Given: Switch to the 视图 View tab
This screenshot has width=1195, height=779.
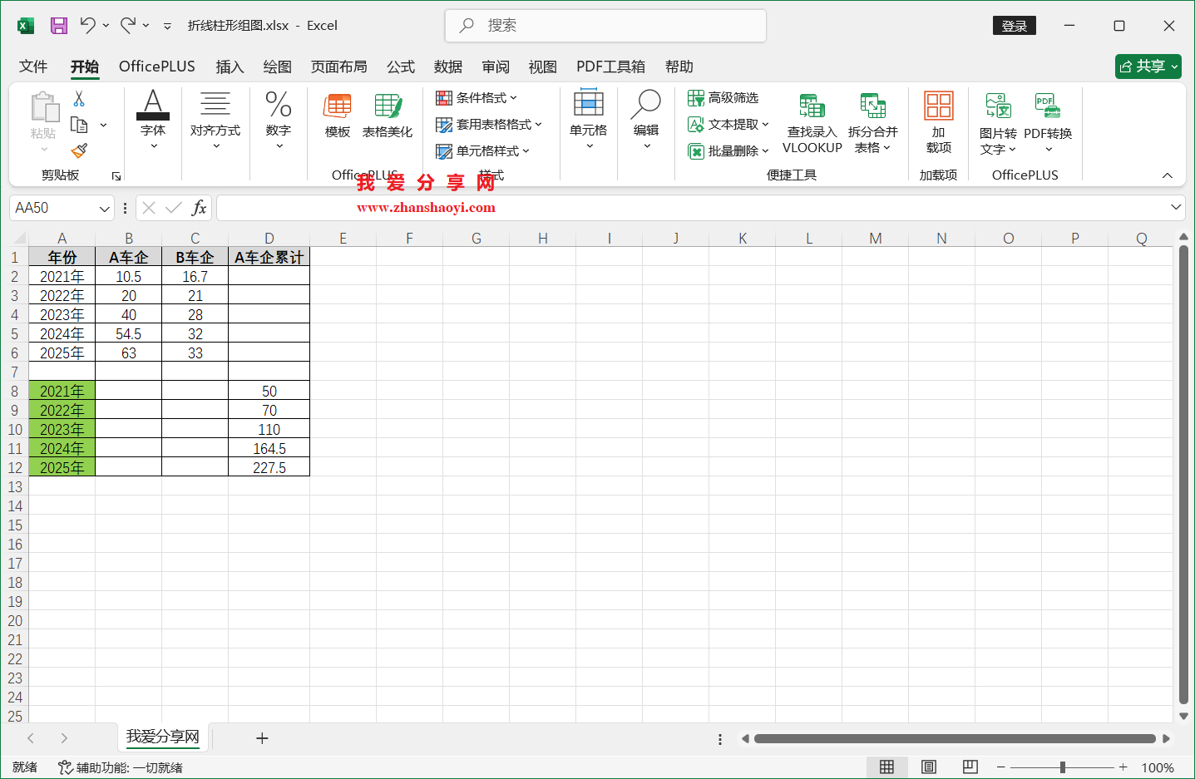Looking at the screenshot, I should click(543, 67).
